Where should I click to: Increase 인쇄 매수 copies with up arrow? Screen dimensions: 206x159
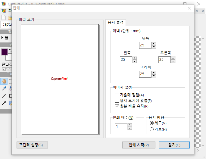point(130,125)
